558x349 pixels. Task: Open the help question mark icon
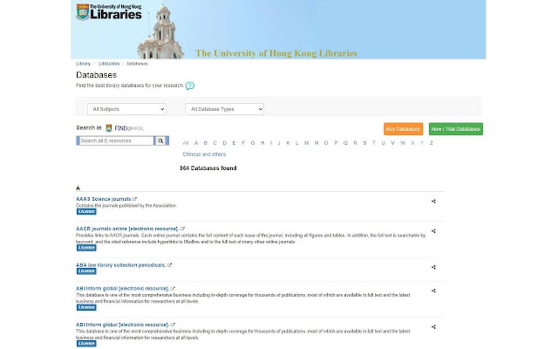pos(190,86)
